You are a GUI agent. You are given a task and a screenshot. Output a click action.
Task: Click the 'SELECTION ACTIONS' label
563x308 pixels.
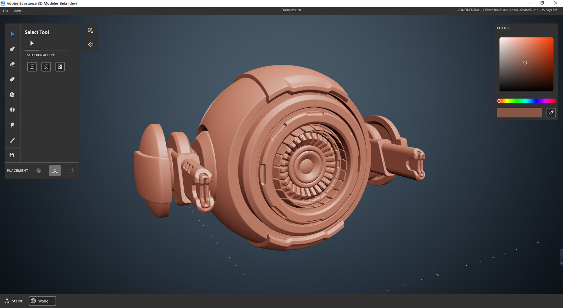[x=41, y=55]
